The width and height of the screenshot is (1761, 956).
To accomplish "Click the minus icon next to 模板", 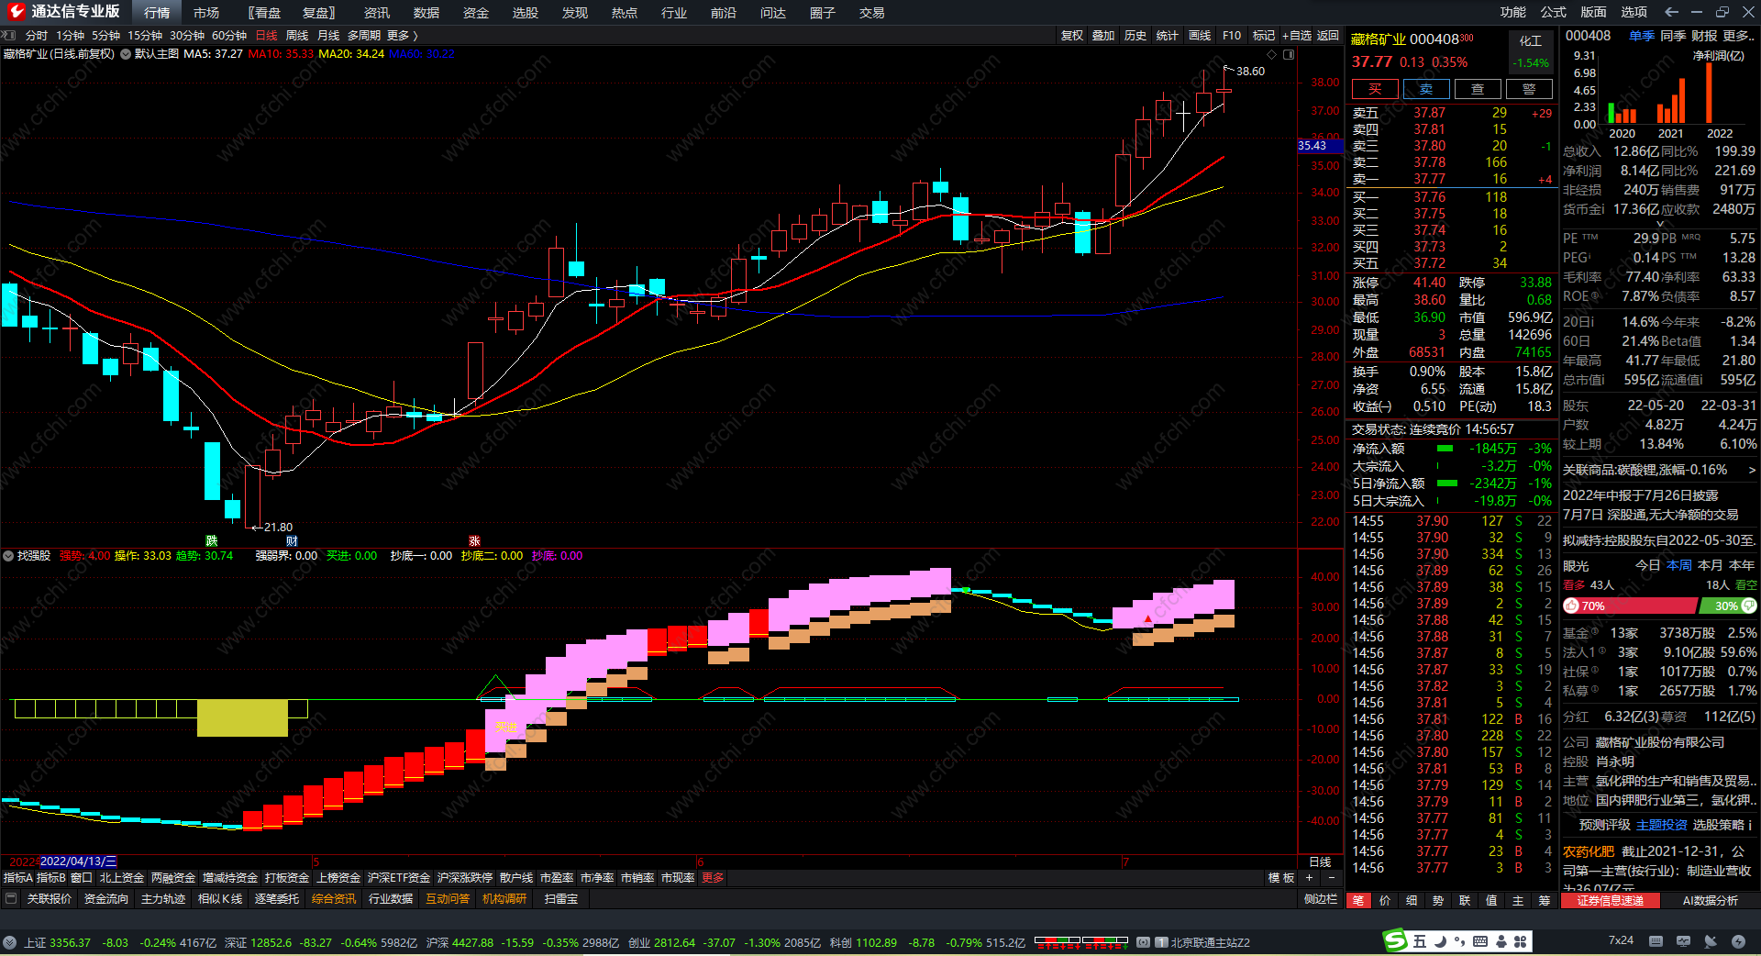I will [1331, 878].
